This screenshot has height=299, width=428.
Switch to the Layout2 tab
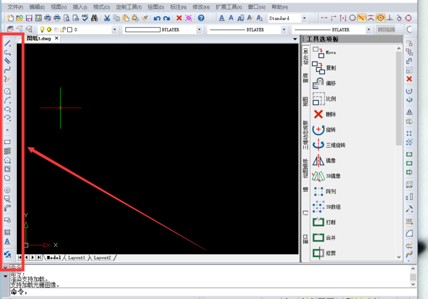coord(103,258)
